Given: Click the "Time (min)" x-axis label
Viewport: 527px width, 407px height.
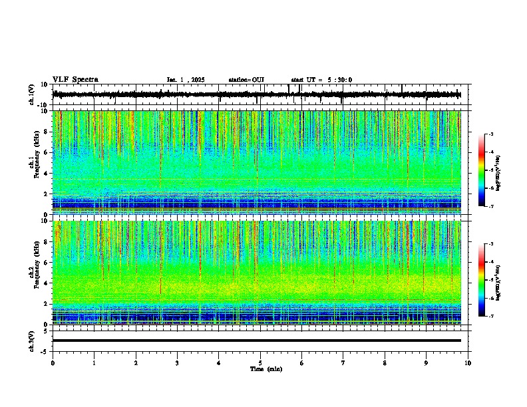Looking at the screenshot, I should pyautogui.click(x=266, y=369).
